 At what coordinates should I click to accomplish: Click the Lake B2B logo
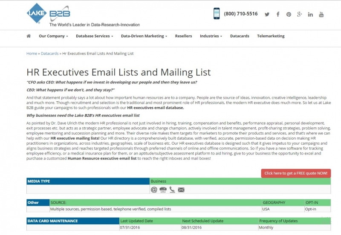pyautogui.click(x=48, y=13)
